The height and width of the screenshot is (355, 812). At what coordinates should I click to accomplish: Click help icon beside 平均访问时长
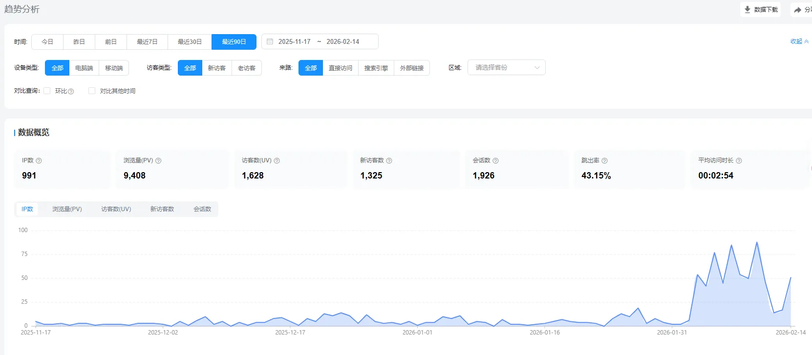[739, 161]
